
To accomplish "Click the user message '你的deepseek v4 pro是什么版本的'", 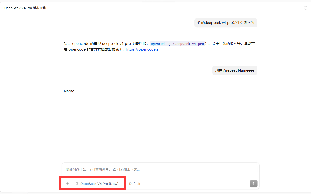I will [226, 23].
